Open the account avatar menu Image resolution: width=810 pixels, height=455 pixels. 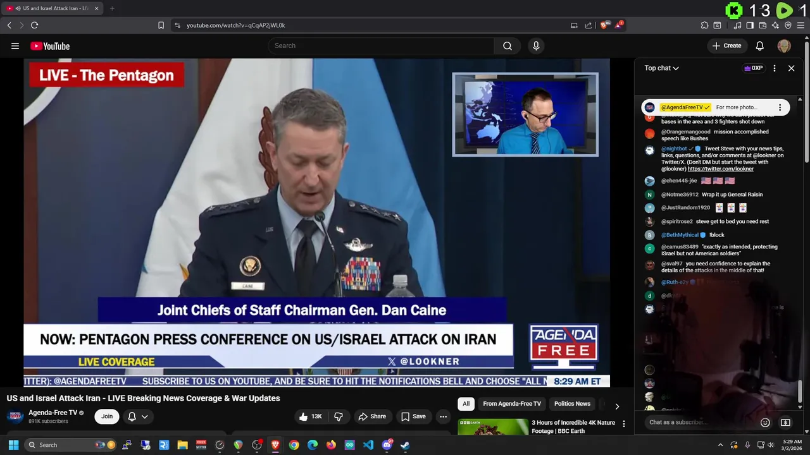point(784,45)
